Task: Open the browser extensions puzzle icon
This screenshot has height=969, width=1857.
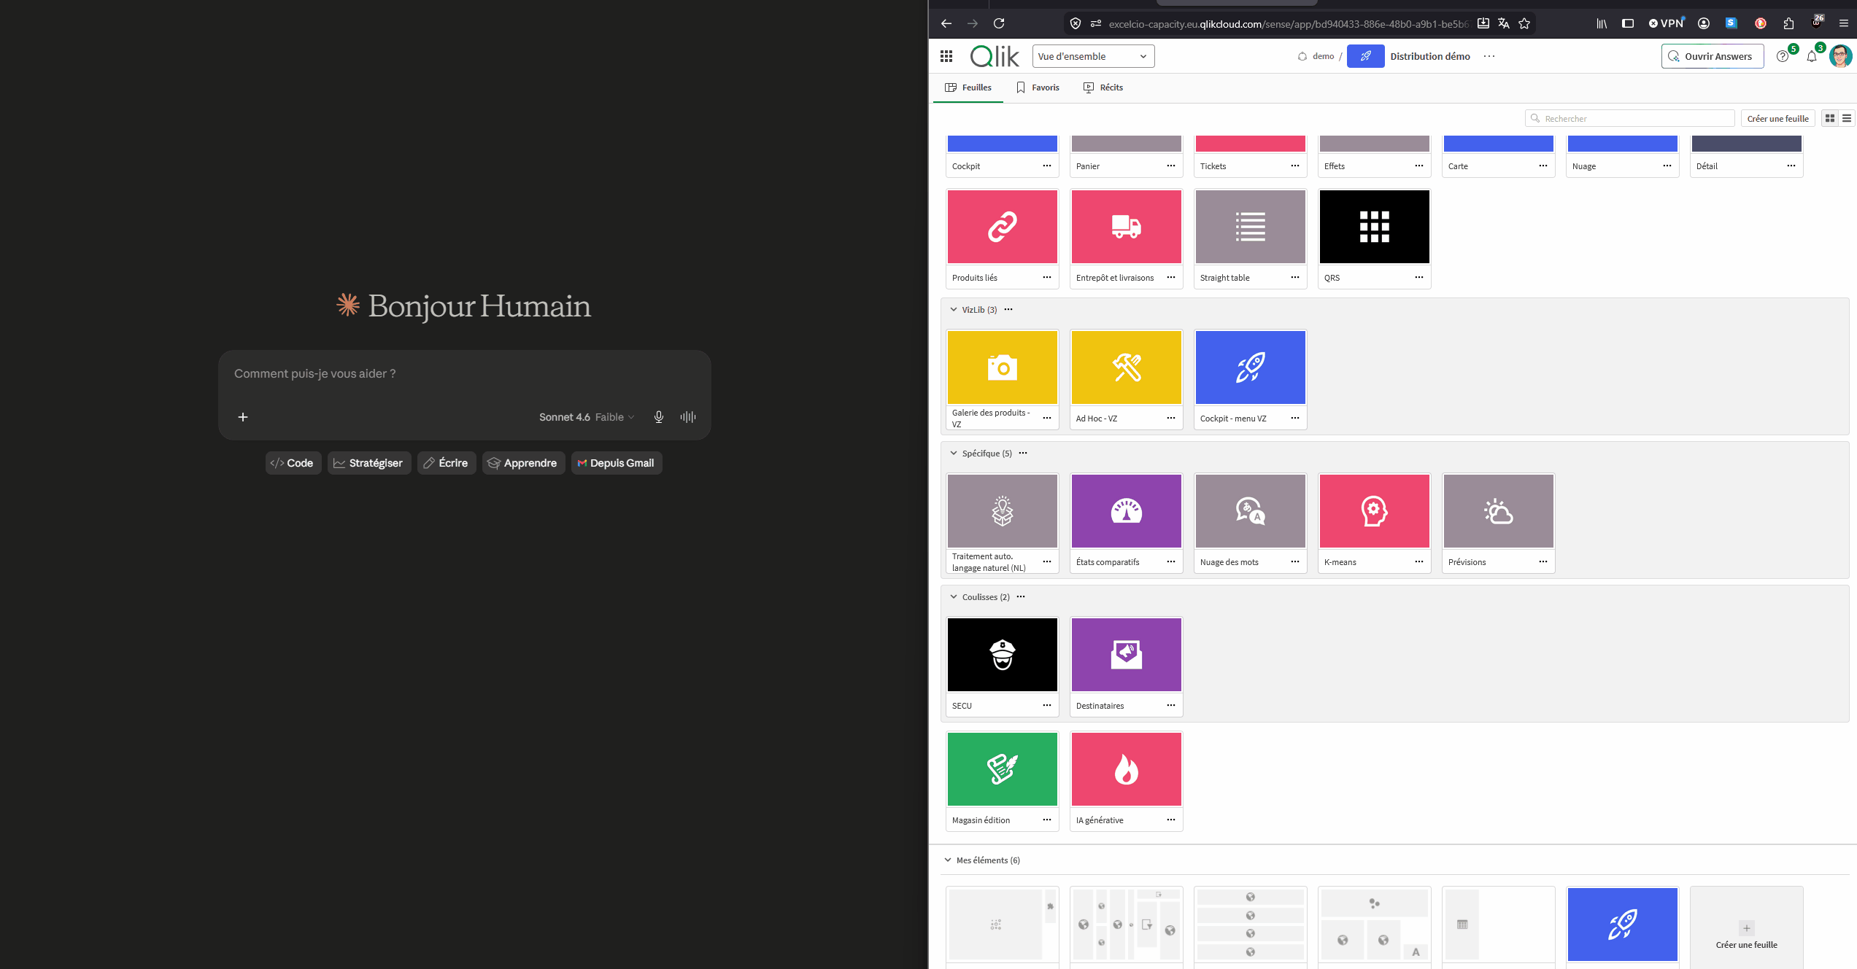Action: (x=1788, y=23)
